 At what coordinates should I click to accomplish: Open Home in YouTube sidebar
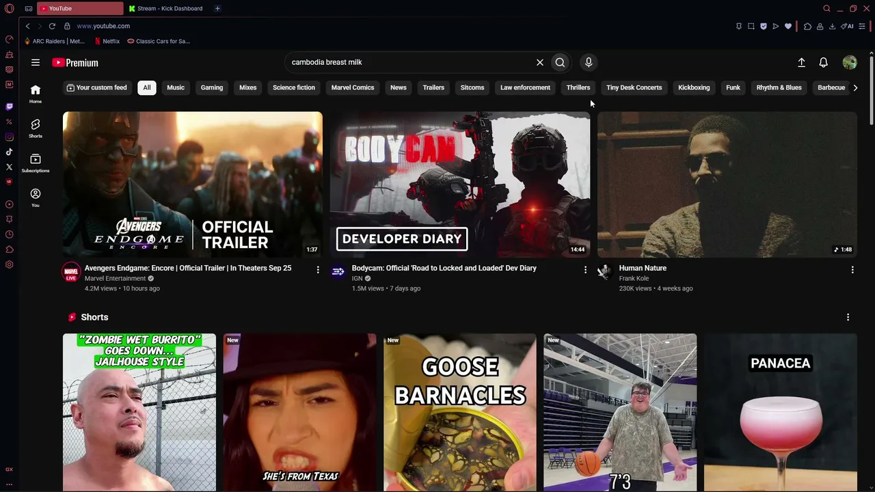(36, 94)
